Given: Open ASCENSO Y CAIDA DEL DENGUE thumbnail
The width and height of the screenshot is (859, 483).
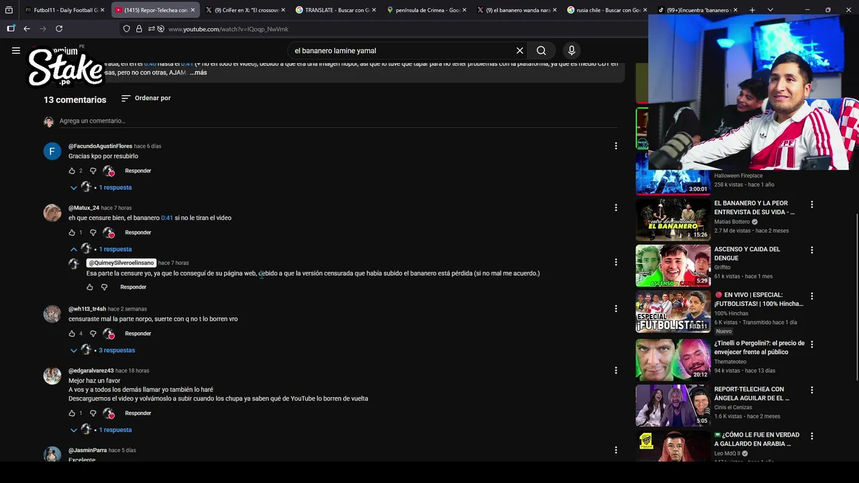Looking at the screenshot, I should pyautogui.click(x=672, y=266).
